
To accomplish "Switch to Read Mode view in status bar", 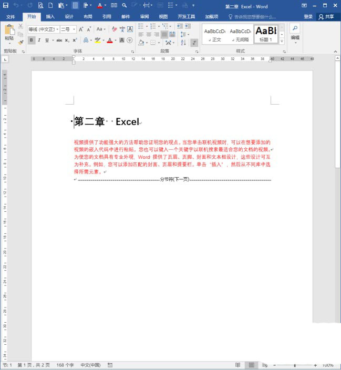I will tap(238, 365).
